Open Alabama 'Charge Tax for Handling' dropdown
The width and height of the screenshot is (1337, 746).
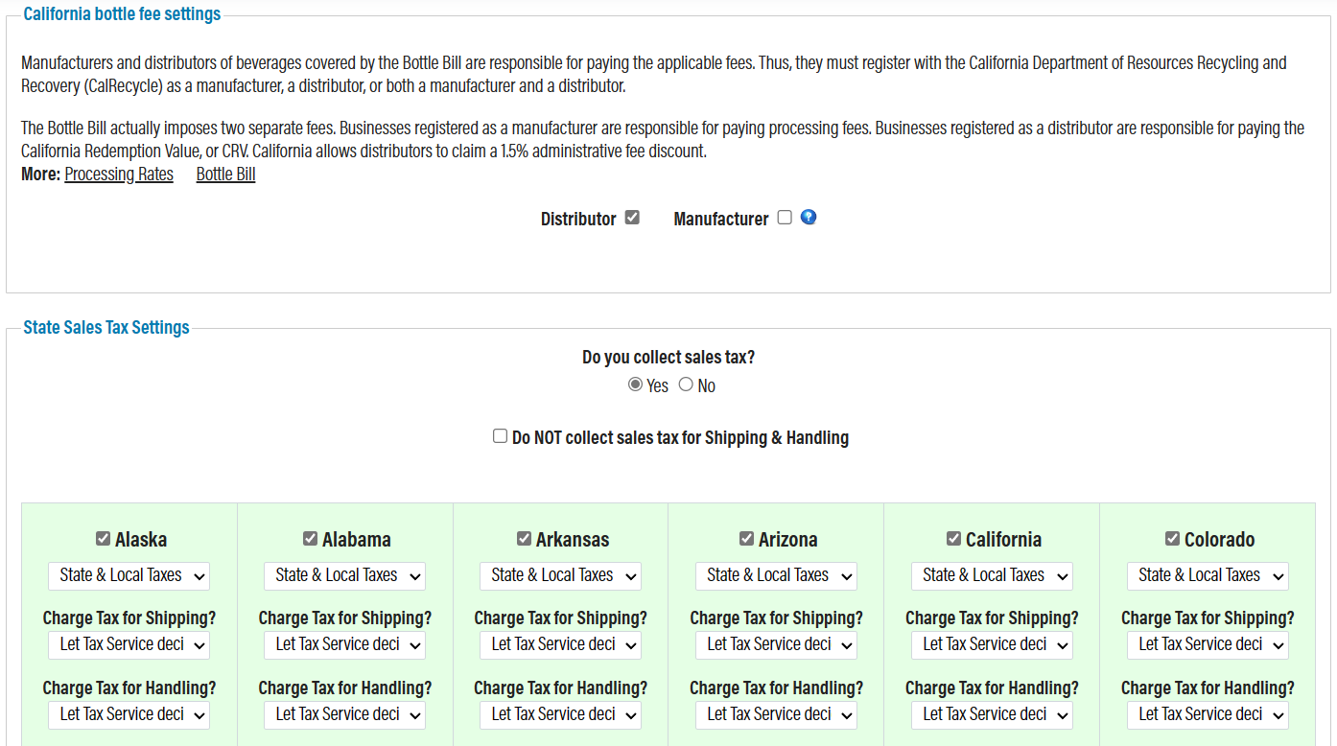pyautogui.click(x=344, y=714)
